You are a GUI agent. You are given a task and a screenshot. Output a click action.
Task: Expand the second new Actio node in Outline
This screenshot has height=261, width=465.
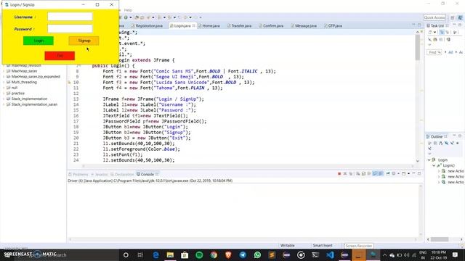point(439,177)
